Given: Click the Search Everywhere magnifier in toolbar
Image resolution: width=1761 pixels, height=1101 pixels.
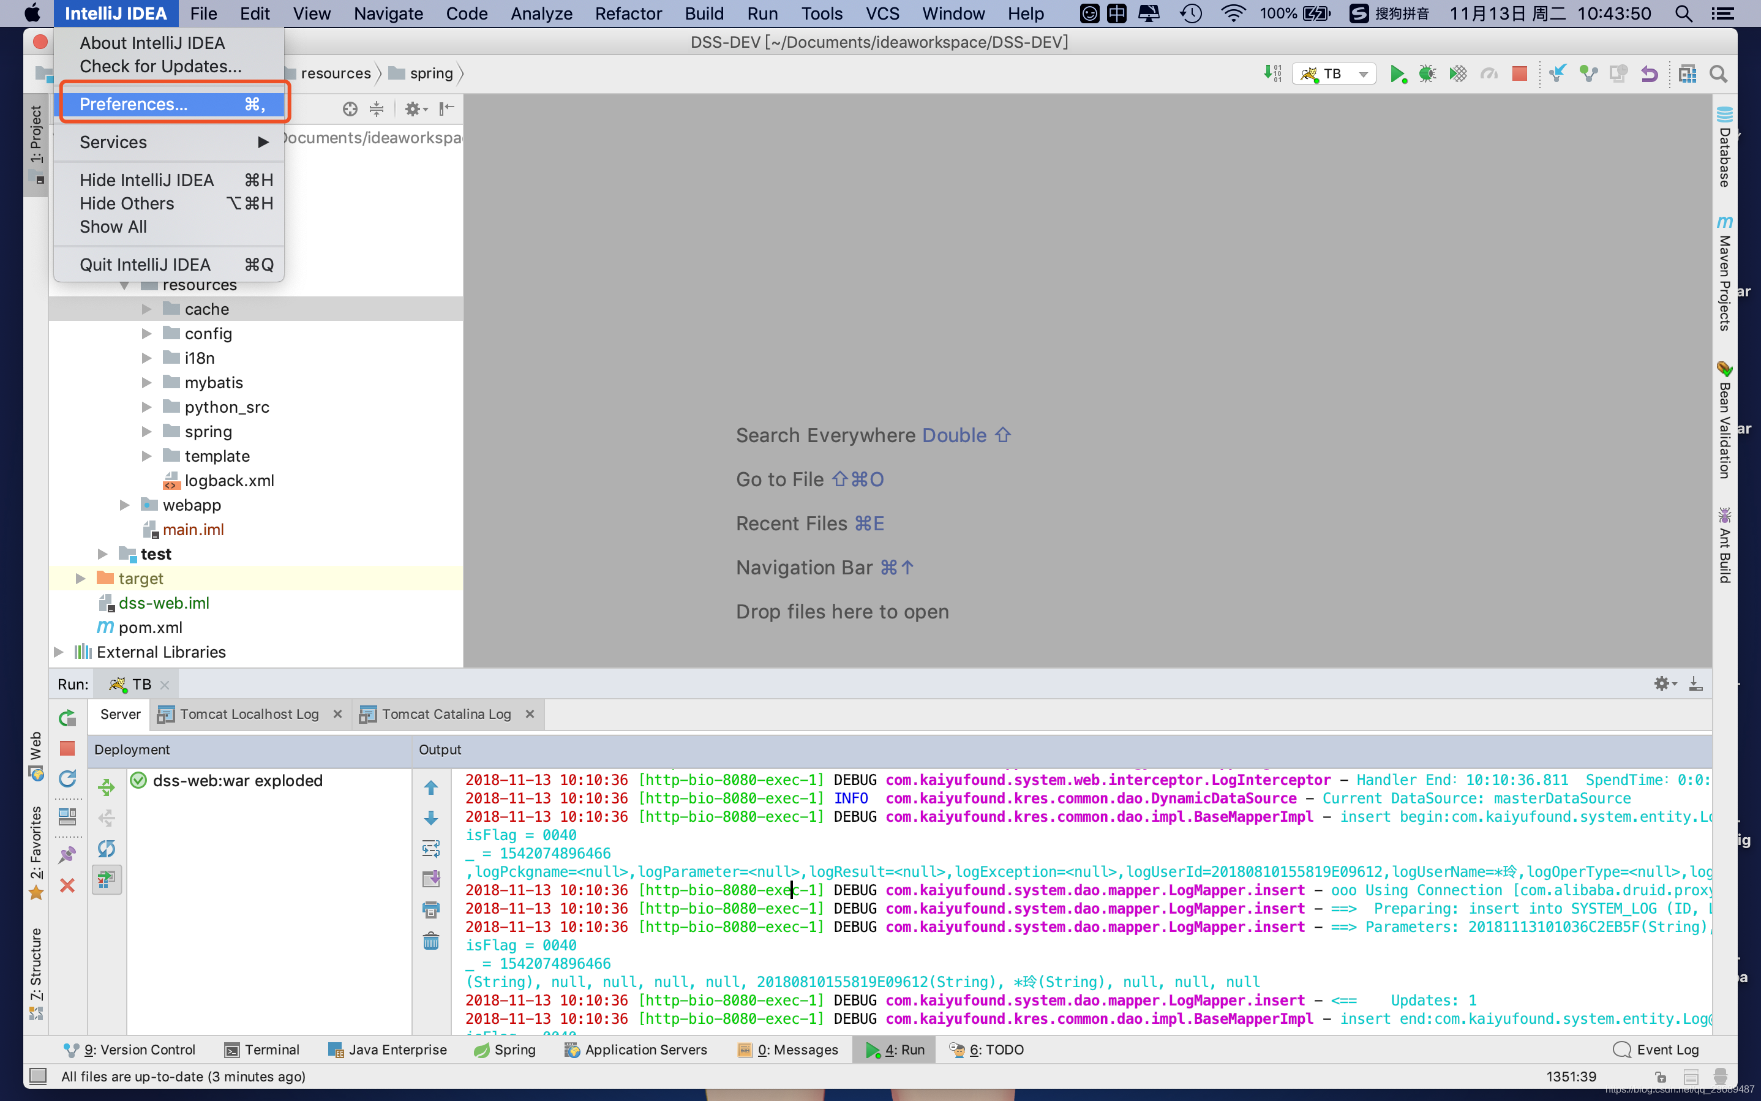Looking at the screenshot, I should pos(1718,73).
